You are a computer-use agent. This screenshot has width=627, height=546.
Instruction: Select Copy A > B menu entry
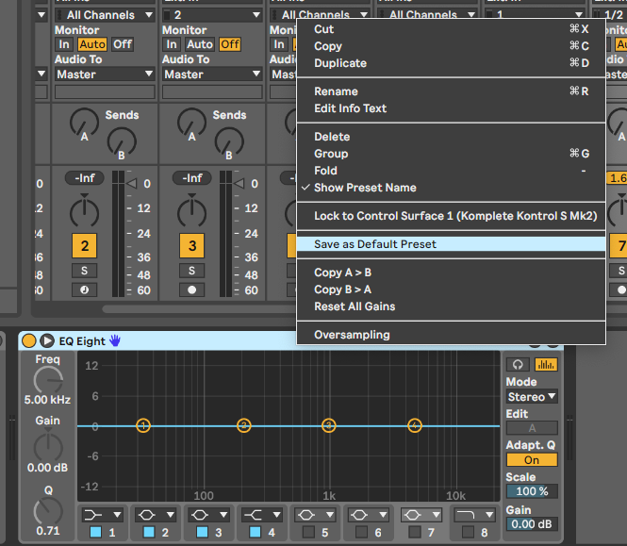pos(451,273)
